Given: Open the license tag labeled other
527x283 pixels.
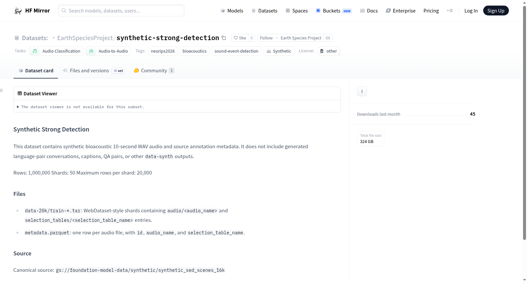Looking at the screenshot, I should pyautogui.click(x=328, y=51).
